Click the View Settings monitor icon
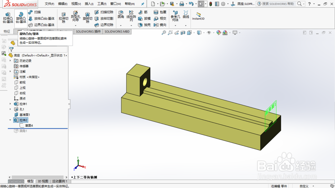The width and height of the screenshot is (335, 188). tap(235, 33)
